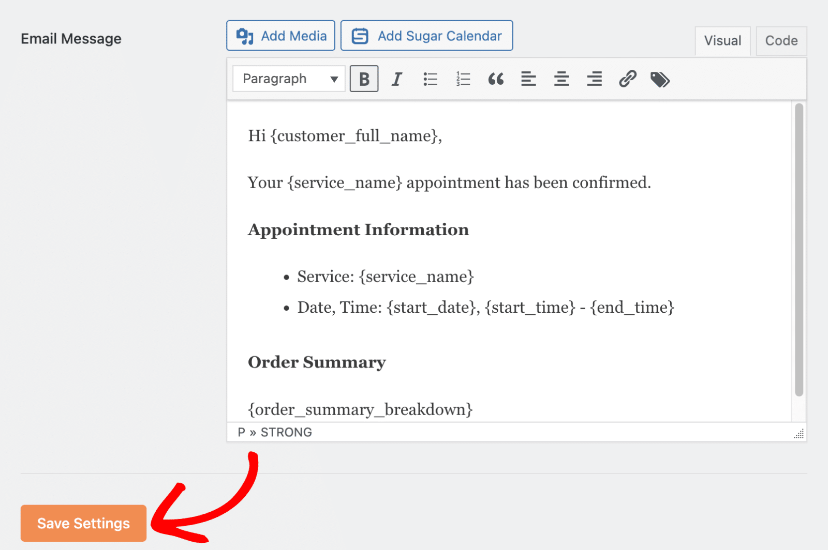Click the editor resize handle

coord(800,434)
